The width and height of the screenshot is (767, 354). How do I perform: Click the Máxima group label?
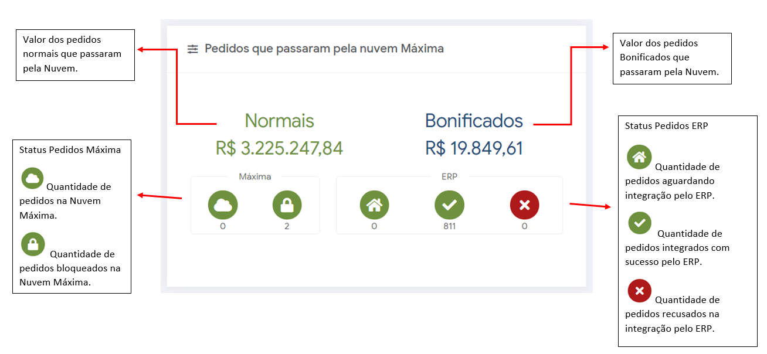tap(255, 176)
